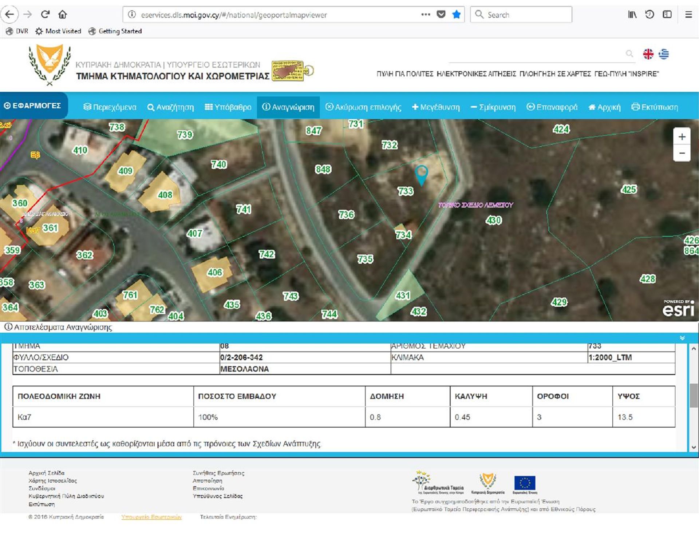Viewport: 699px width, 559px height.
Task: Open ΗΛΕΚΤΡΟΝΙΚΕΣ ΑΙΤΗΣΕΙΣ menu item
Action: [x=476, y=74]
